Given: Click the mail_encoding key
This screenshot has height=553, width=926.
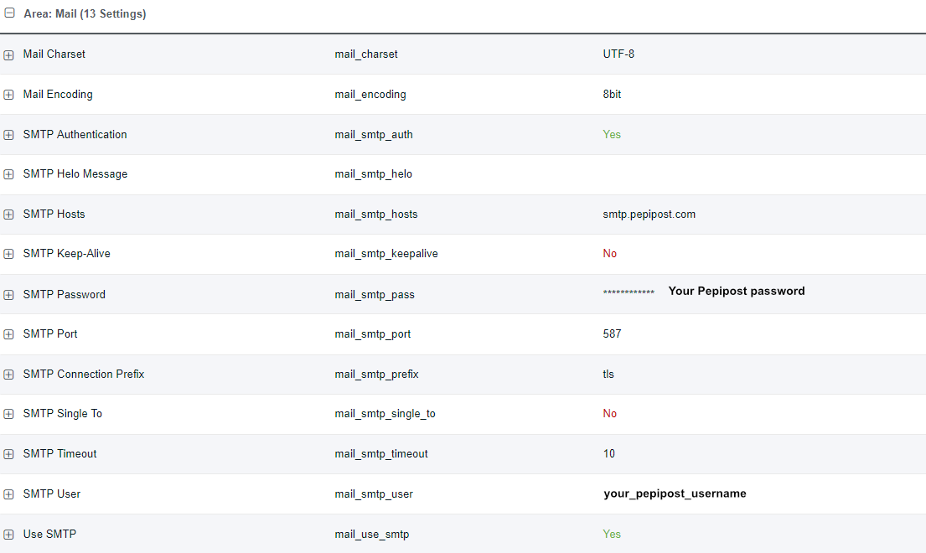Looking at the screenshot, I should click(370, 95).
